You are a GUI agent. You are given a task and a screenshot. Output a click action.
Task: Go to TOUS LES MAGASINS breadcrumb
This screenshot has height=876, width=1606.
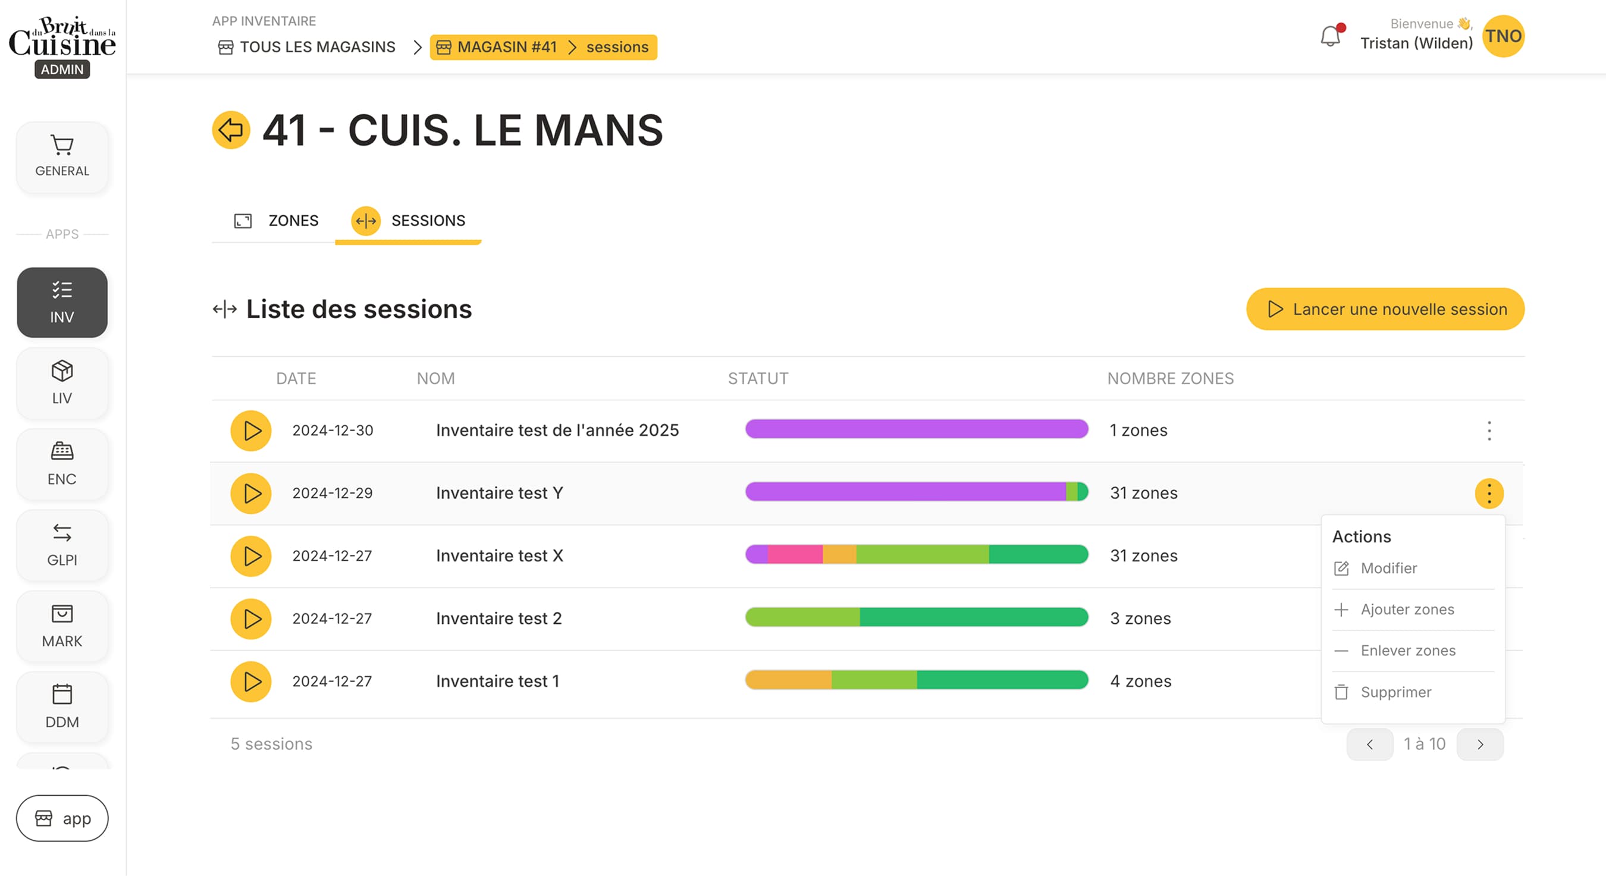click(307, 48)
